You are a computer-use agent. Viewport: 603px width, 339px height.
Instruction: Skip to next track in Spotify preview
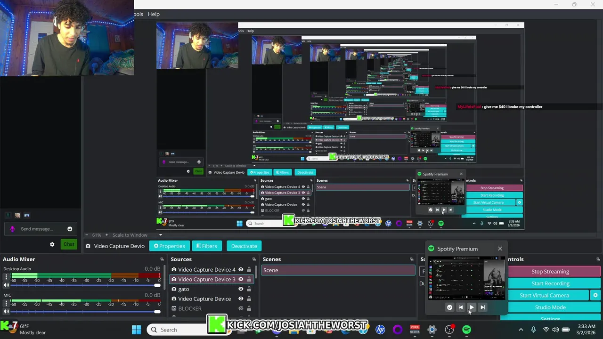click(x=482, y=307)
